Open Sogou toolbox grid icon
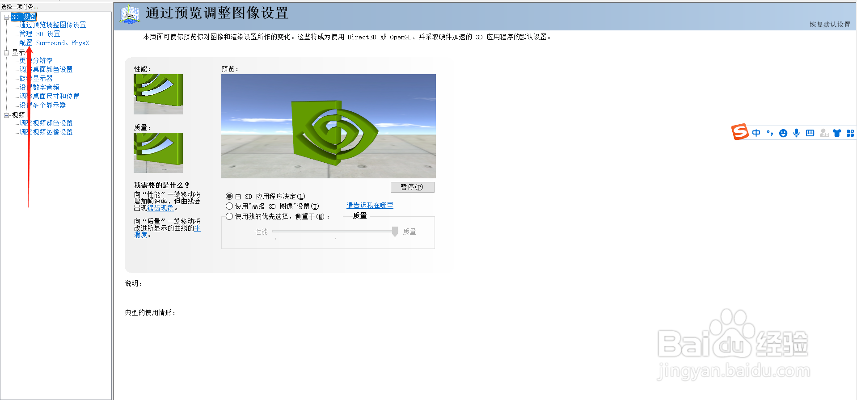This screenshot has height=400, width=857. [x=850, y=133]
